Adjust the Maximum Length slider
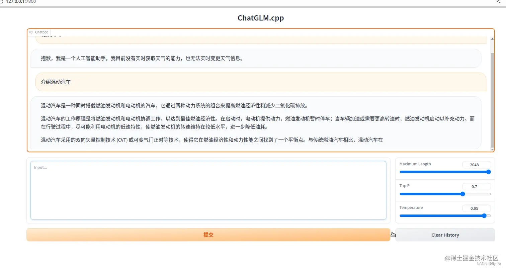The image size is (506, 269). click(445, 172)
